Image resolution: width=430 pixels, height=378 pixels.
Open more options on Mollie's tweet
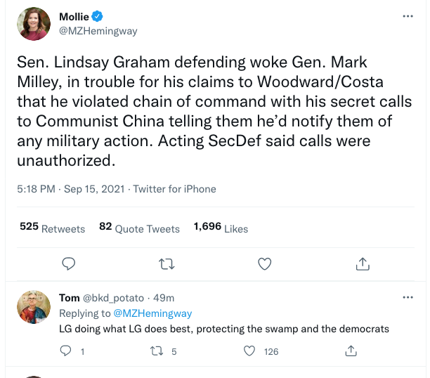[x=407, y=15]
